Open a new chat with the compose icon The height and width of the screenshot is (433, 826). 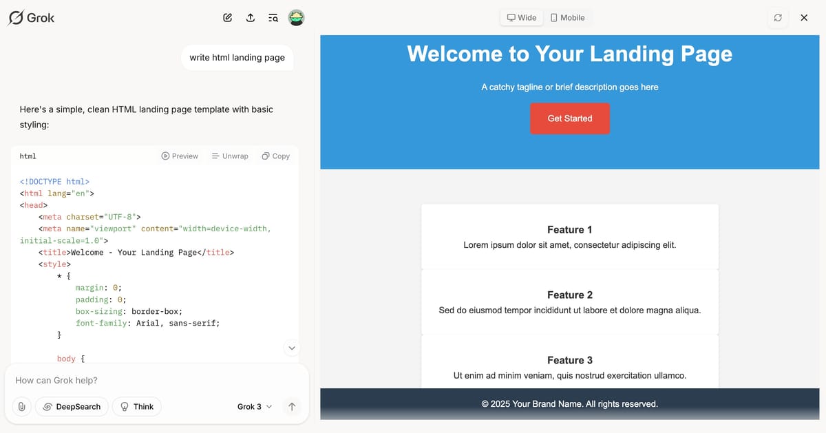pyautogui.click(x=228, y=17)
